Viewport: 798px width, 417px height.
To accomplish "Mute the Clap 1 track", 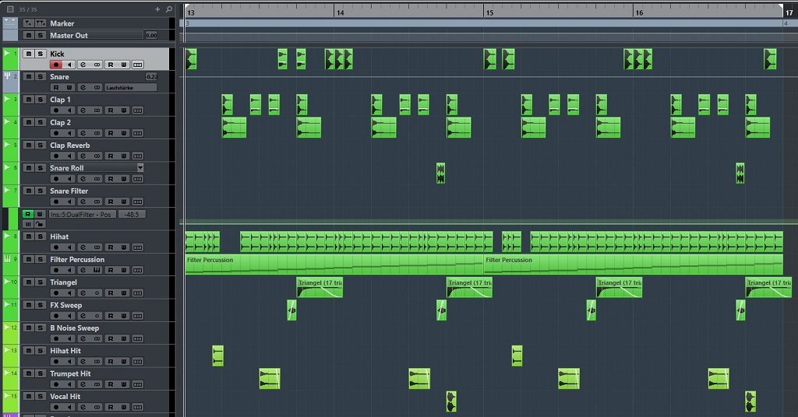I will tap(29, 100).
